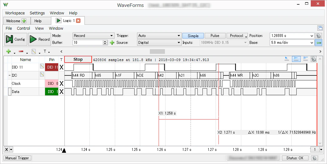327x164 pixels.
Task: Open the Trigger dropdown showing Auto
Action: click(159, 36)
